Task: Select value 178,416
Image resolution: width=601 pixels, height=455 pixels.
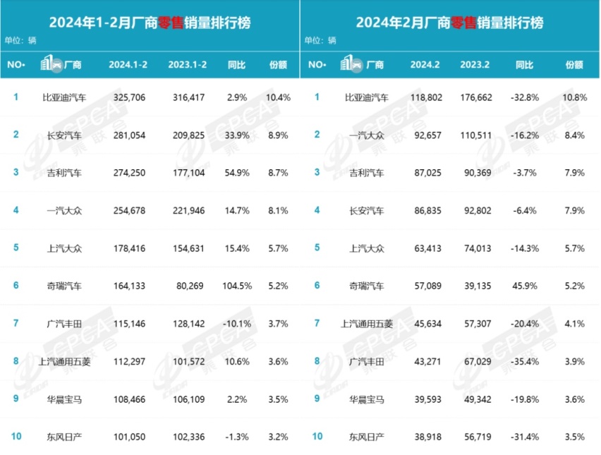Action: point(129,248)
